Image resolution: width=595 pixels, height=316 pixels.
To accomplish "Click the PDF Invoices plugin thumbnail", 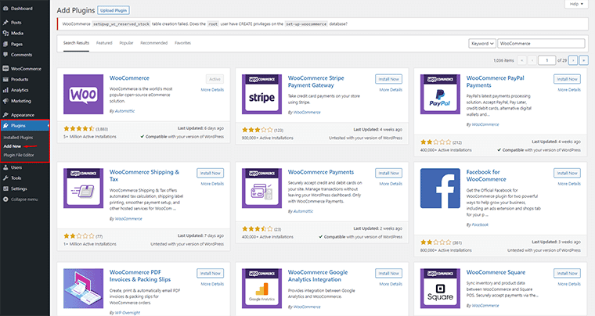I will tap(83, 289).
